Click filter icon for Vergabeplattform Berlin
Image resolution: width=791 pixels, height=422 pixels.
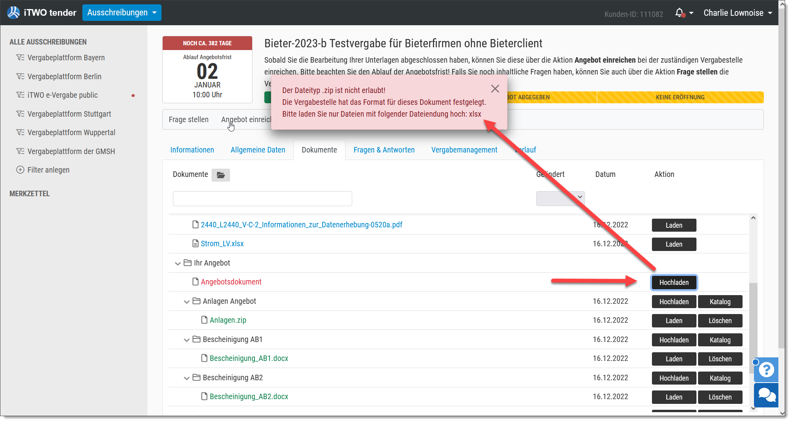tap(20, 76)
